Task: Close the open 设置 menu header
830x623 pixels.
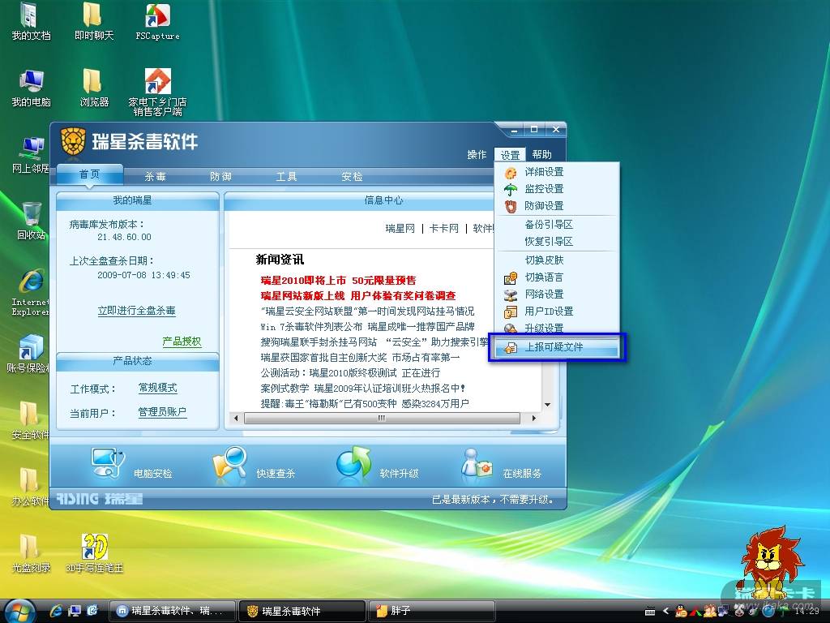Action: [x=510, y=155]
